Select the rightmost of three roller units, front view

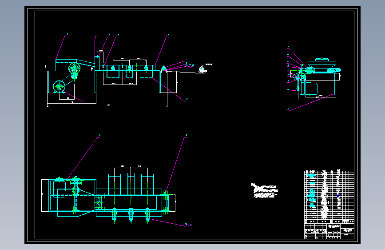click(146, 68)
